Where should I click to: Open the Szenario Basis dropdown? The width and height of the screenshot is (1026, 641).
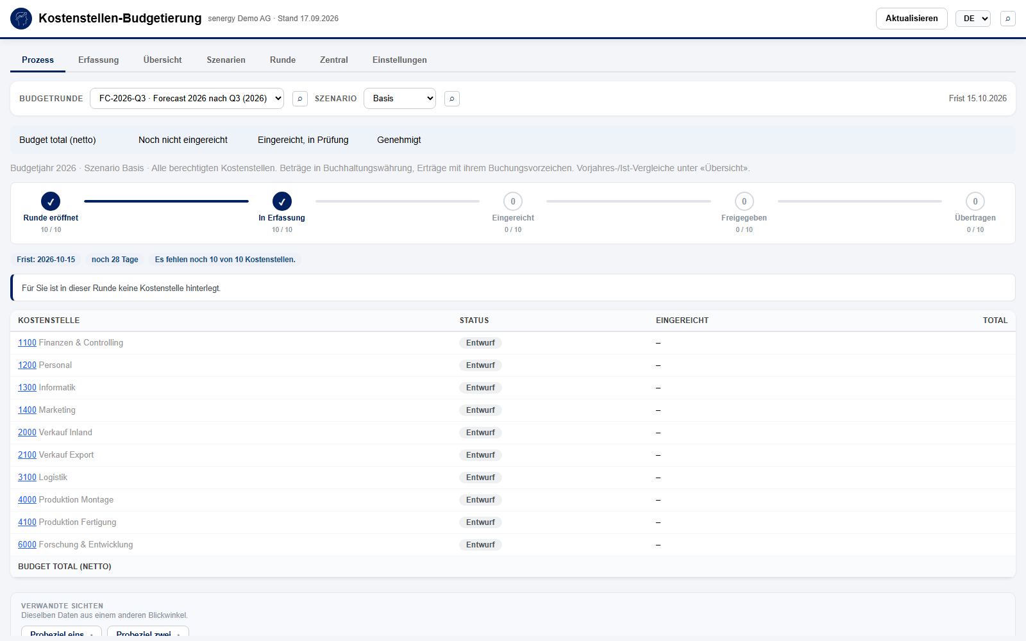point(399,98)
